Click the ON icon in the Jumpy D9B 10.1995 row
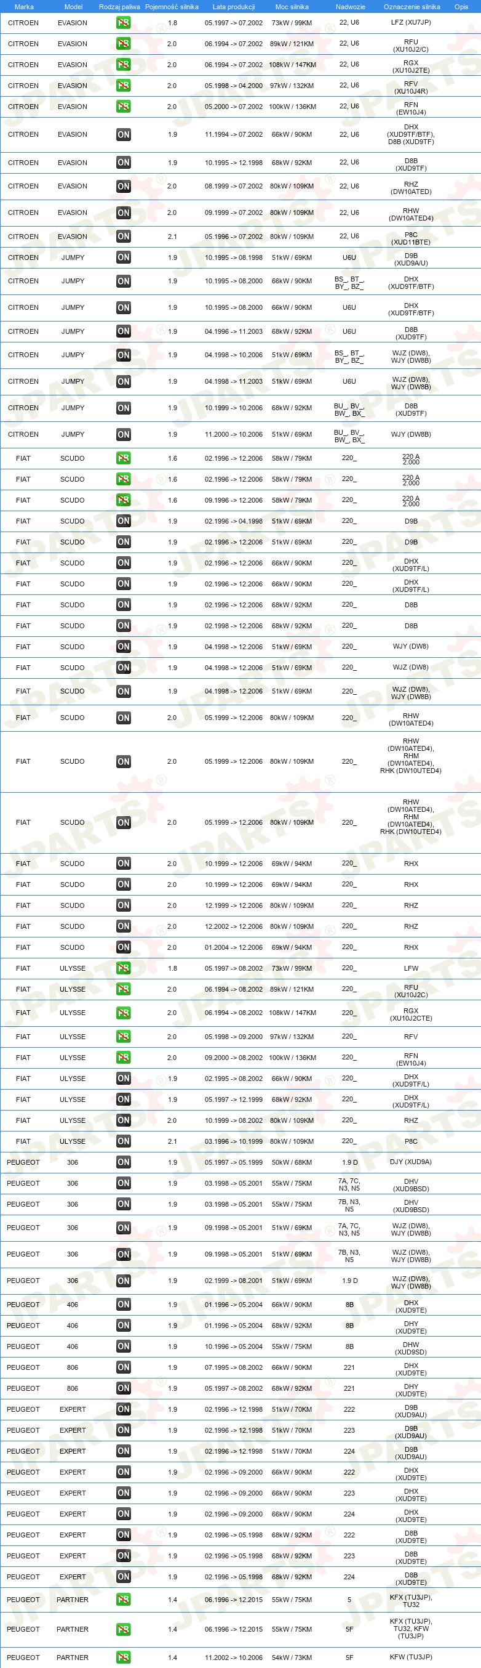Image resolution: width=481 pixels, height=1668 pixels. click(x=124, y=257)
